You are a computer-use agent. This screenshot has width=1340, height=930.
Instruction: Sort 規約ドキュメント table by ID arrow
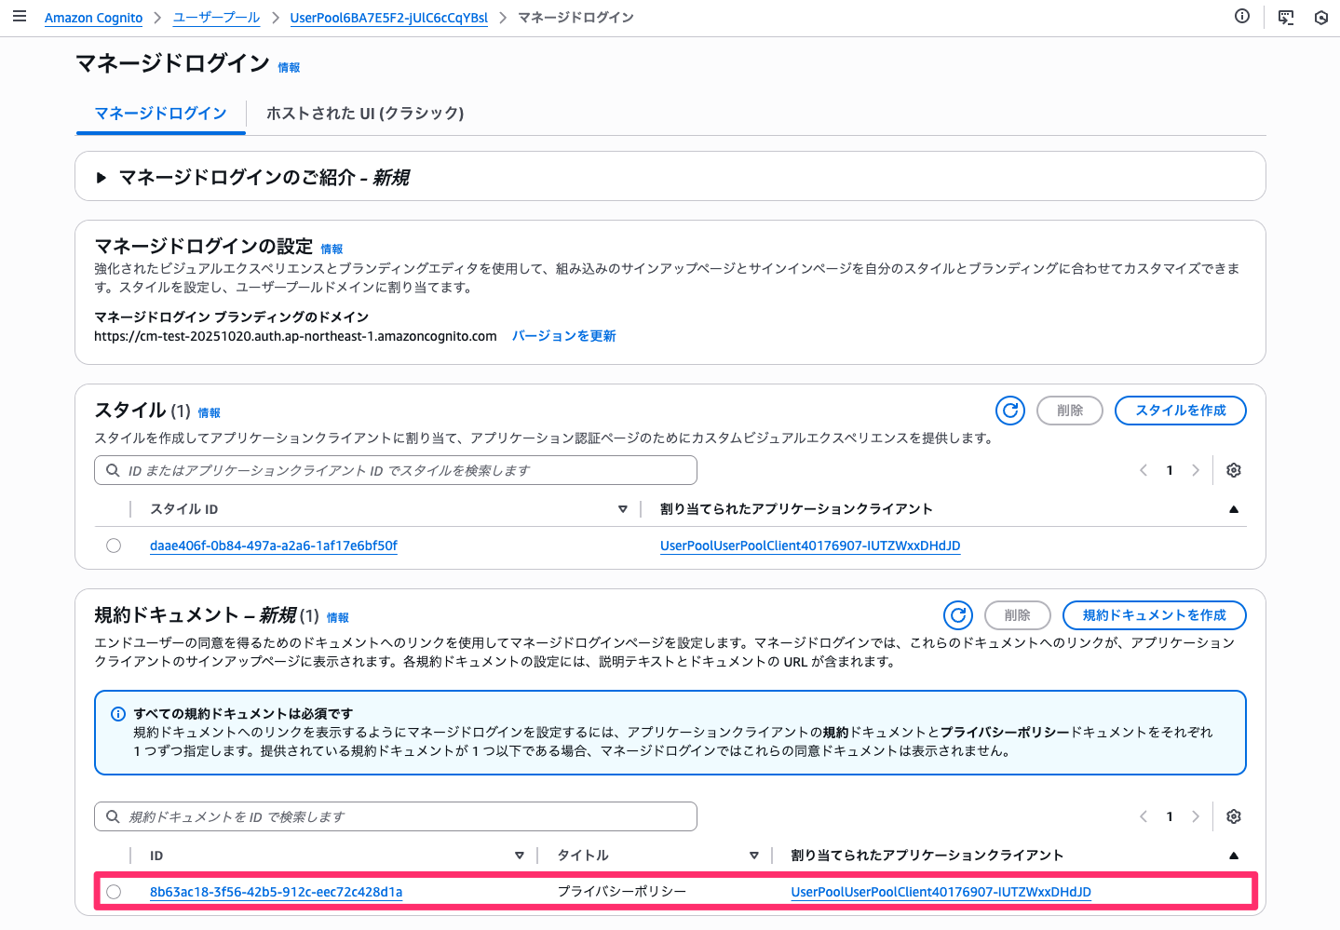(x=520, y=856)
